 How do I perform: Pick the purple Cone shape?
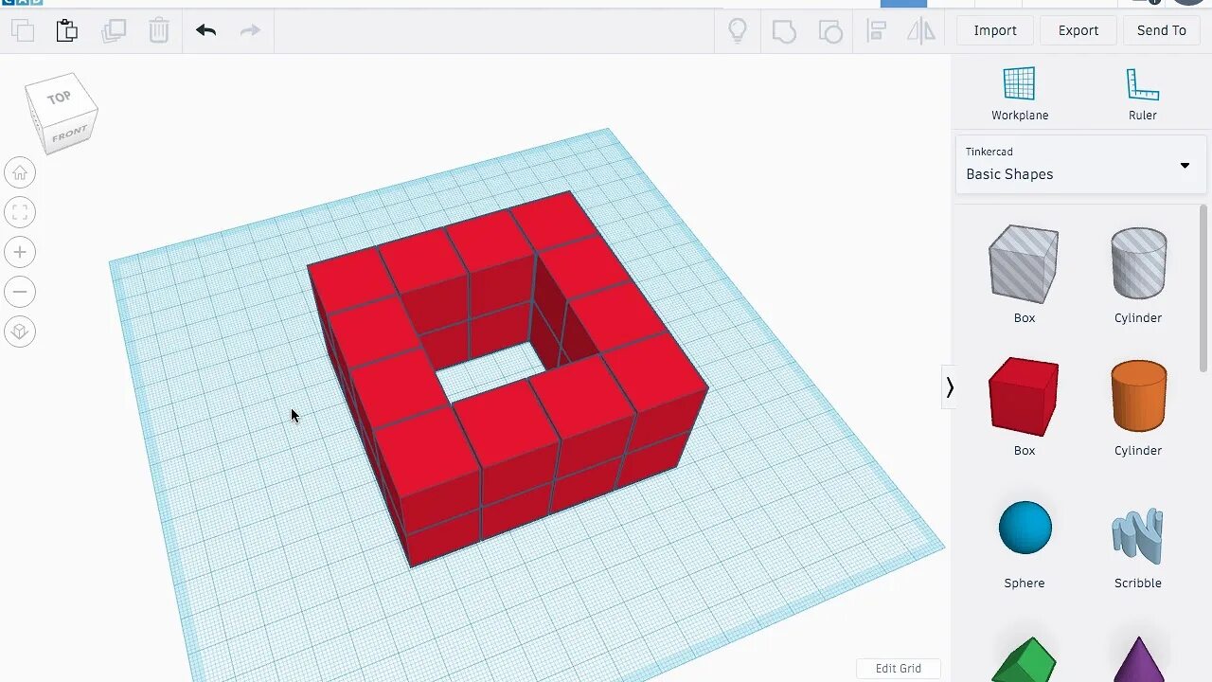point(1138,659)
